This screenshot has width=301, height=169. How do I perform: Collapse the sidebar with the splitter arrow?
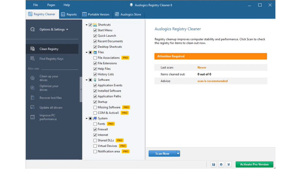[81, 89]
